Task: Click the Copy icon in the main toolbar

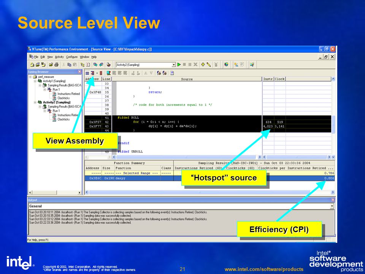Action: pyautogui.click(x=69, y=65)
